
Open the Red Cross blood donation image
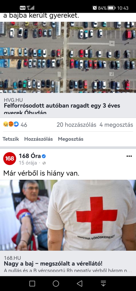click(x=68, y=215)
